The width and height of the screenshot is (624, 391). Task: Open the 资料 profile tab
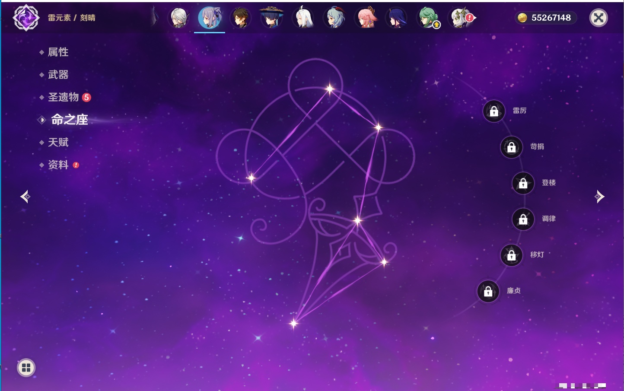pyautogui.click(x=58, y=165)
